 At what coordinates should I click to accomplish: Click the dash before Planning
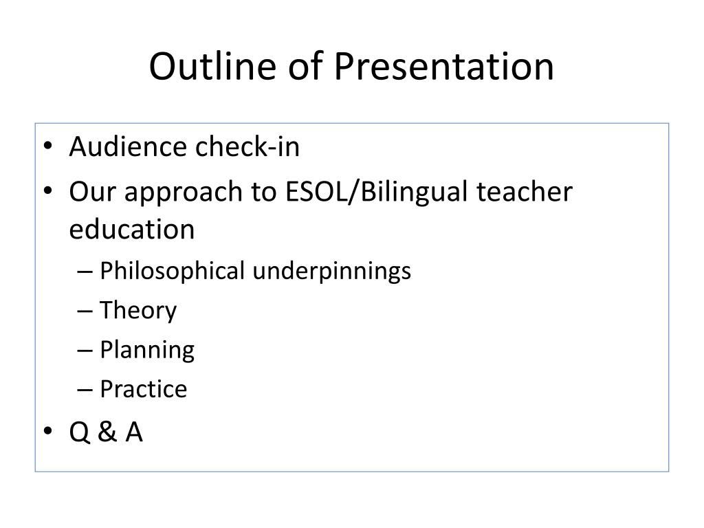(x=85, y=351)
